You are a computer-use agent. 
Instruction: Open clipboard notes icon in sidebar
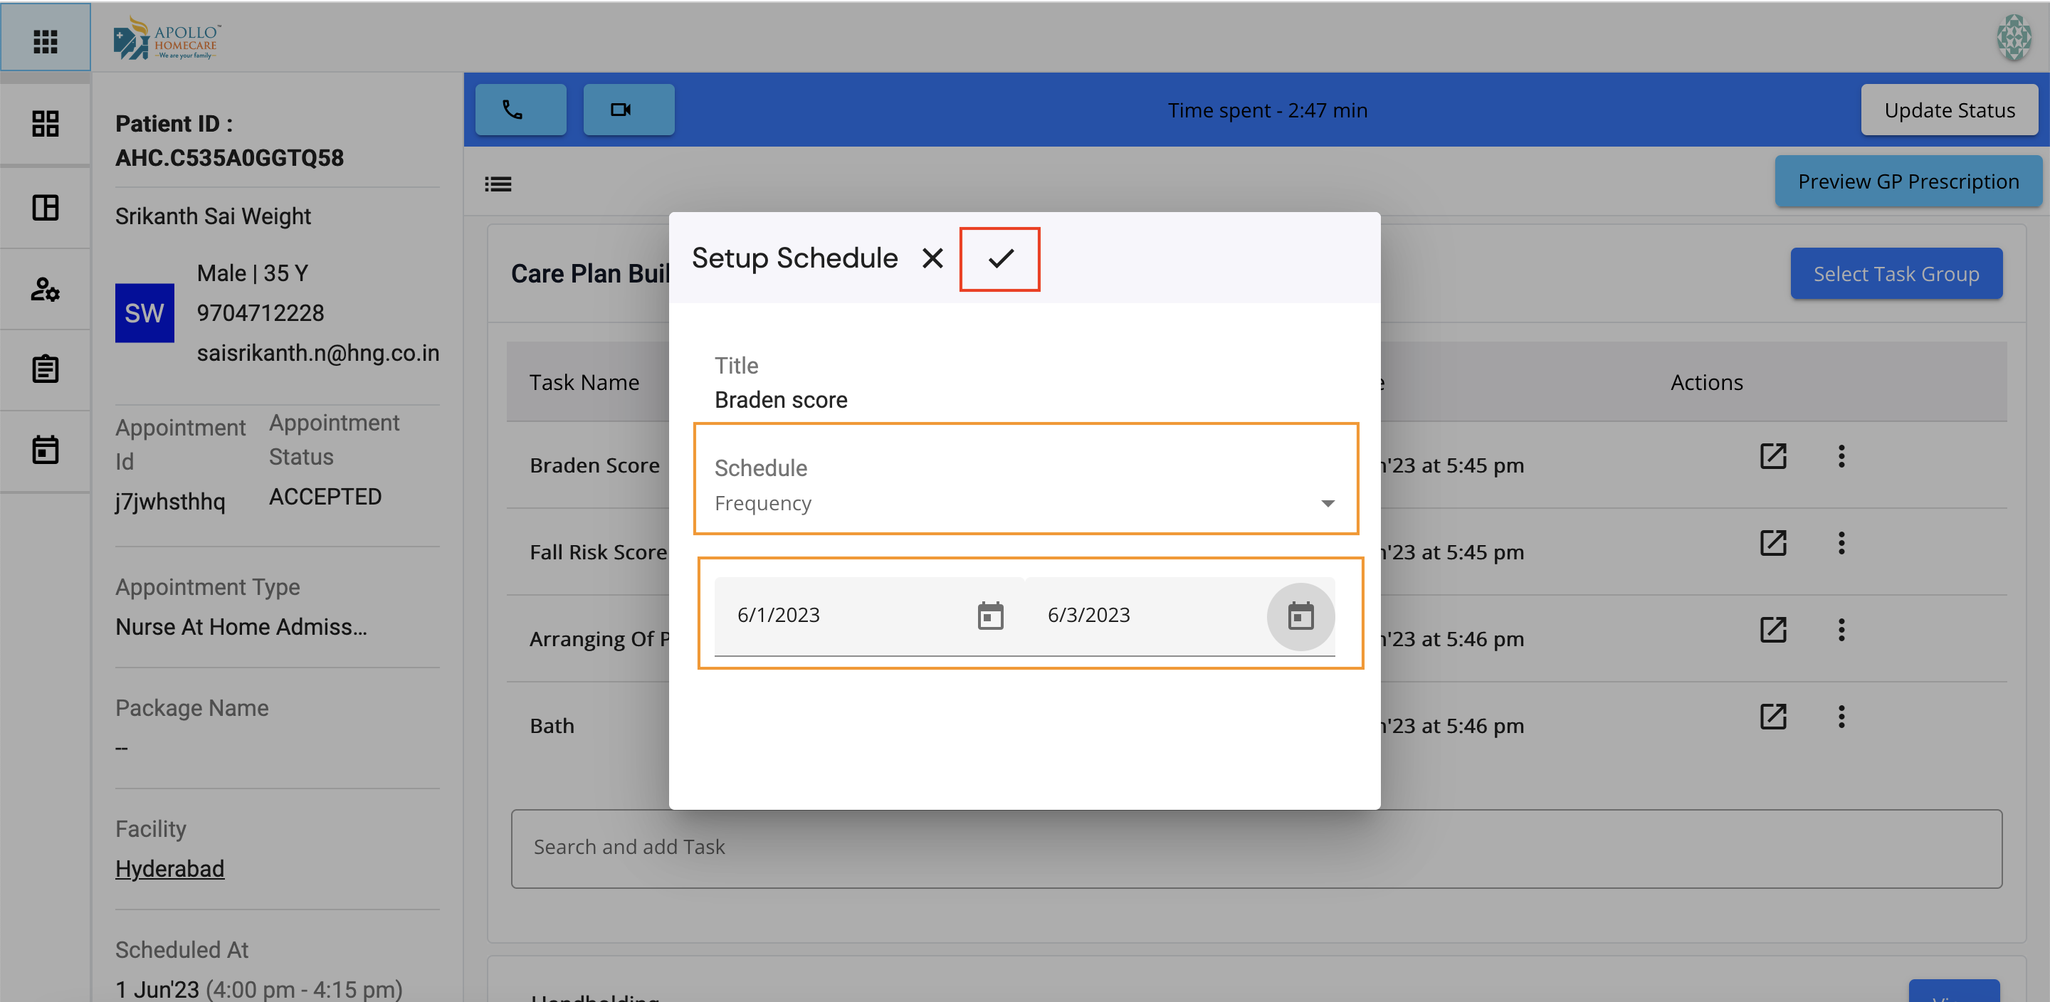(x=46, y=369)
